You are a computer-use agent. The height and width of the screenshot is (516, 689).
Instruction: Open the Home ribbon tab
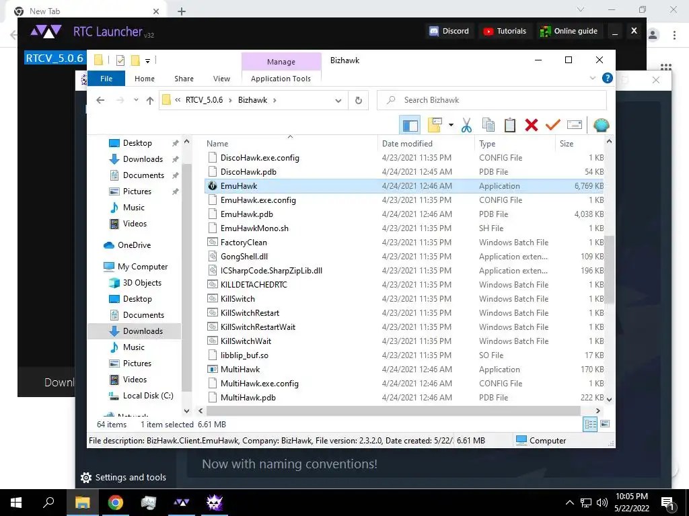pos(145,79)
